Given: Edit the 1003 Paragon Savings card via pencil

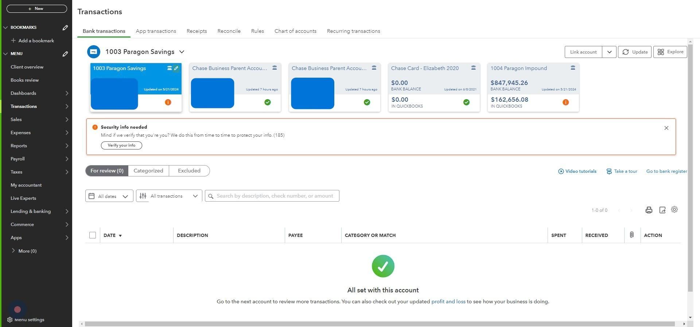Looking at the screenshot, I should point(176,68).
